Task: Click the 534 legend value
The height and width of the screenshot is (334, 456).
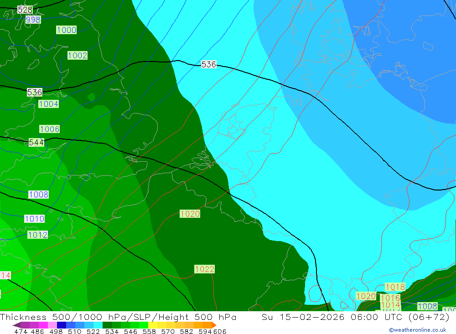Action: [112, 331]
